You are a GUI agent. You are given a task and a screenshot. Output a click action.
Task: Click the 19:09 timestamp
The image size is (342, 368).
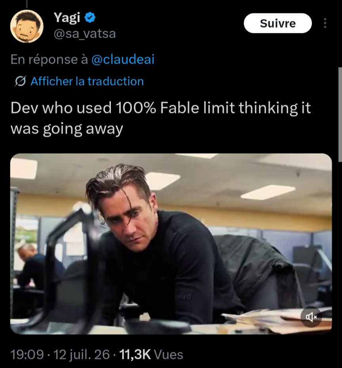point(27,355)
